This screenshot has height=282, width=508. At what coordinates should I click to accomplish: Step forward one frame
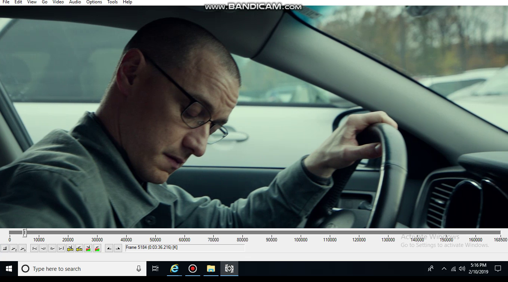coord(52,248)
